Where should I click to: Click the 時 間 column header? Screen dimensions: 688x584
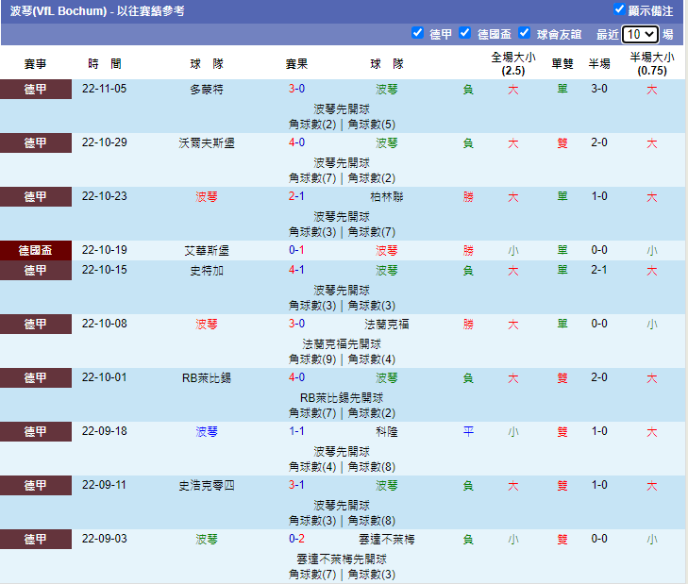click(x=105, y=64)
